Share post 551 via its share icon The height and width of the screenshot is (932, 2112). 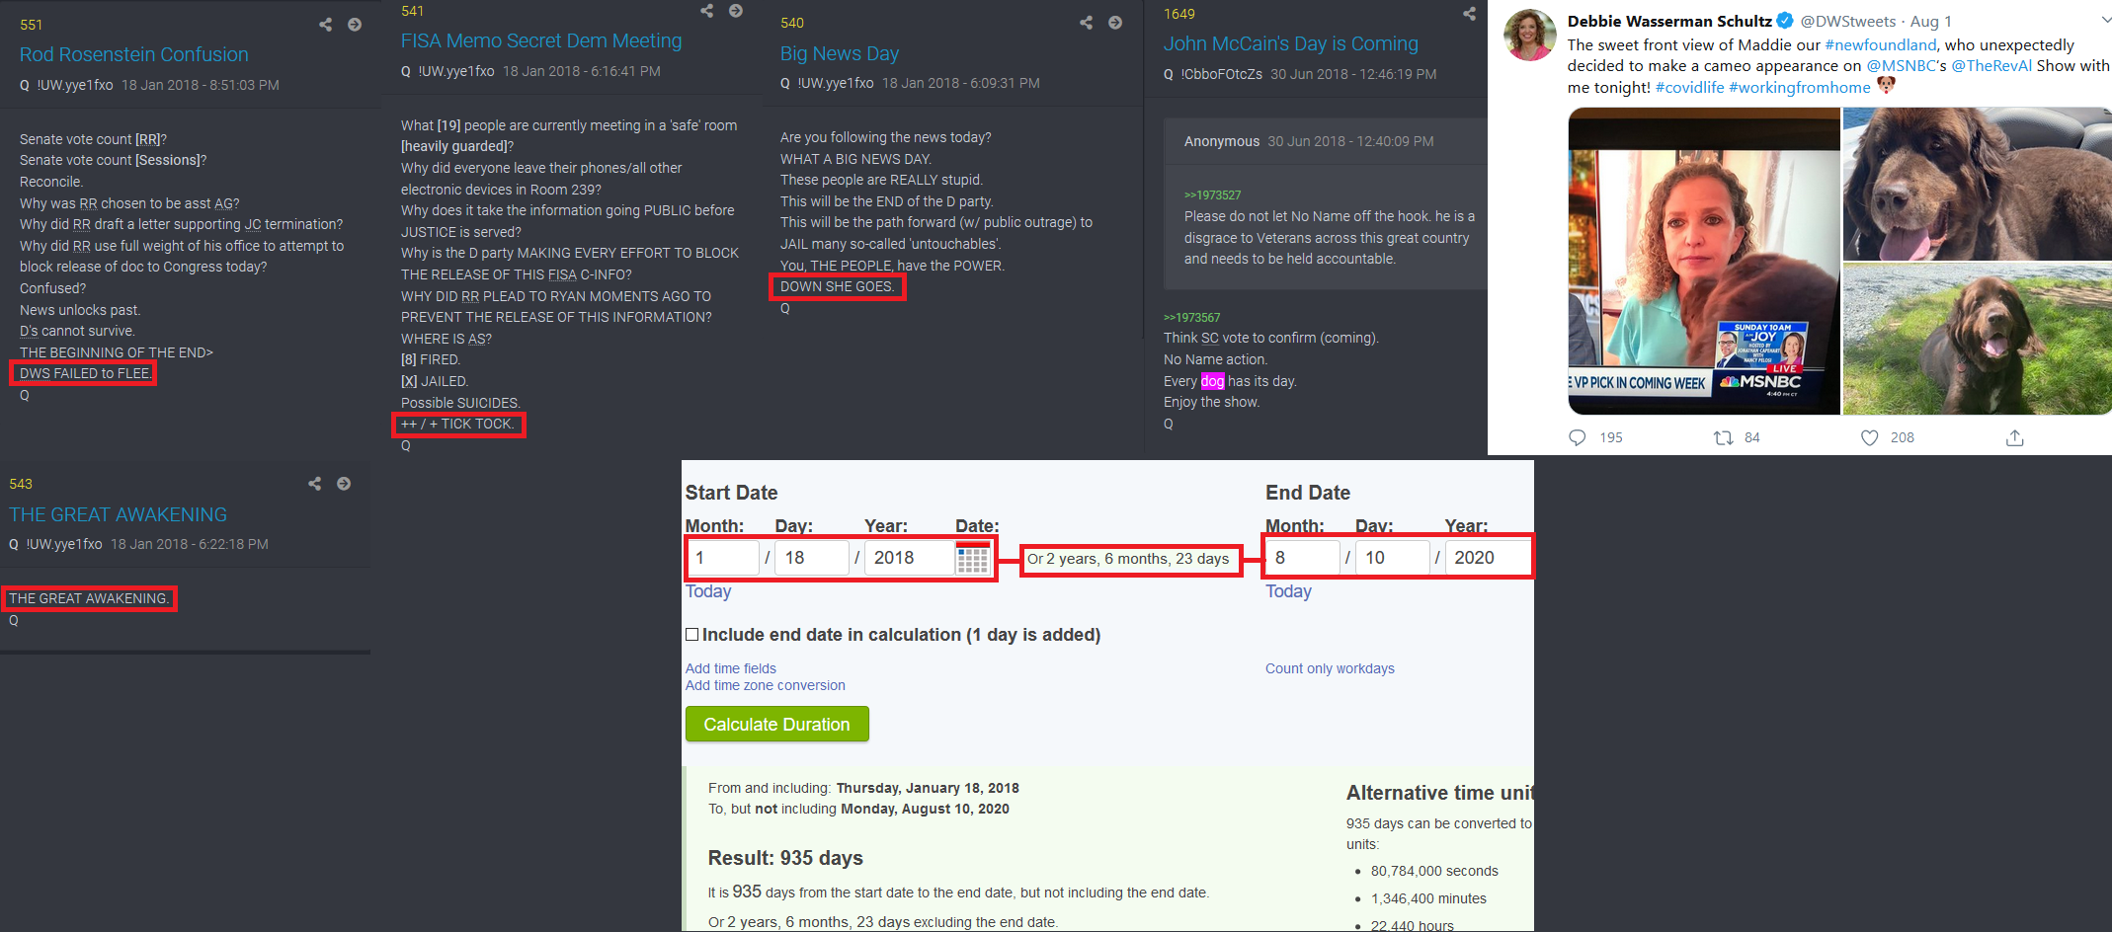pos(325,25)
